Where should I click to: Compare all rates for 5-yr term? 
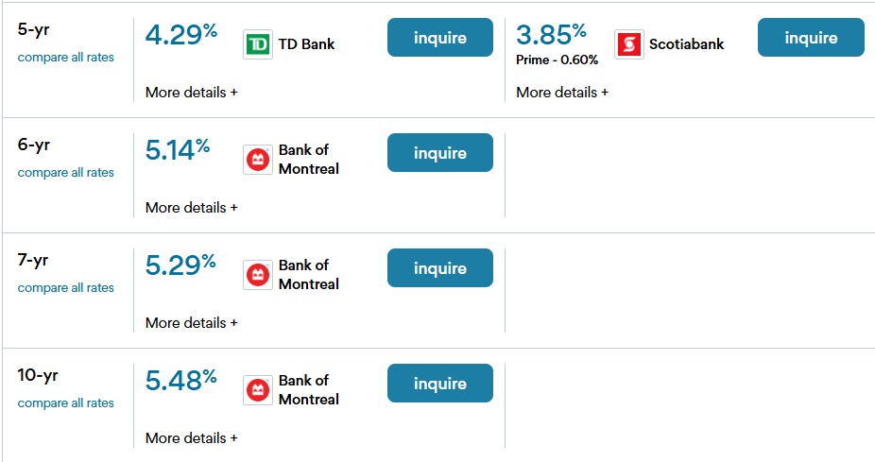[x=65, y=58]
